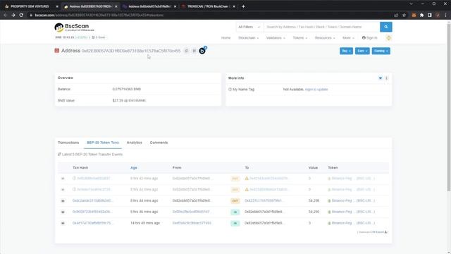The height and width of the screenshot is (254, 451).
Task: Open the Comments tab
Action: click(159, 143)
